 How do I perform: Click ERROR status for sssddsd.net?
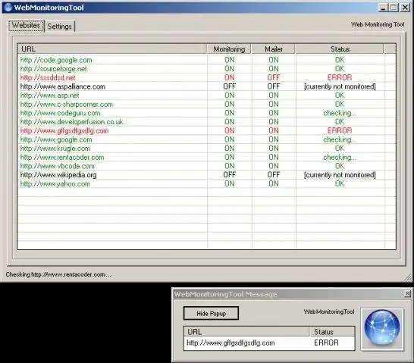pyautogui.click(x=340, y=77)
